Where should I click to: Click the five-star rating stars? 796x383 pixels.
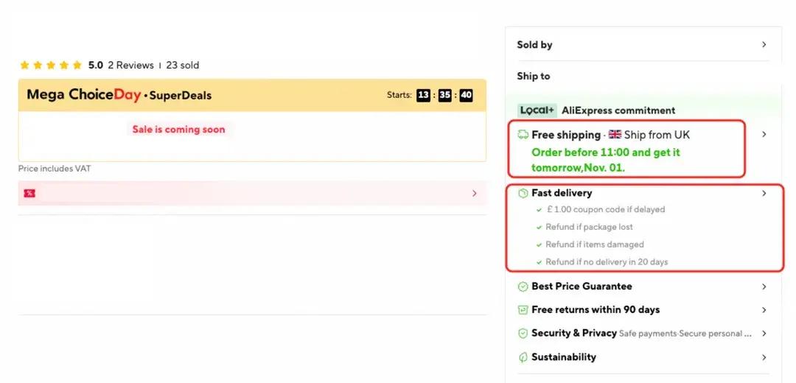[x=50, y=66]
